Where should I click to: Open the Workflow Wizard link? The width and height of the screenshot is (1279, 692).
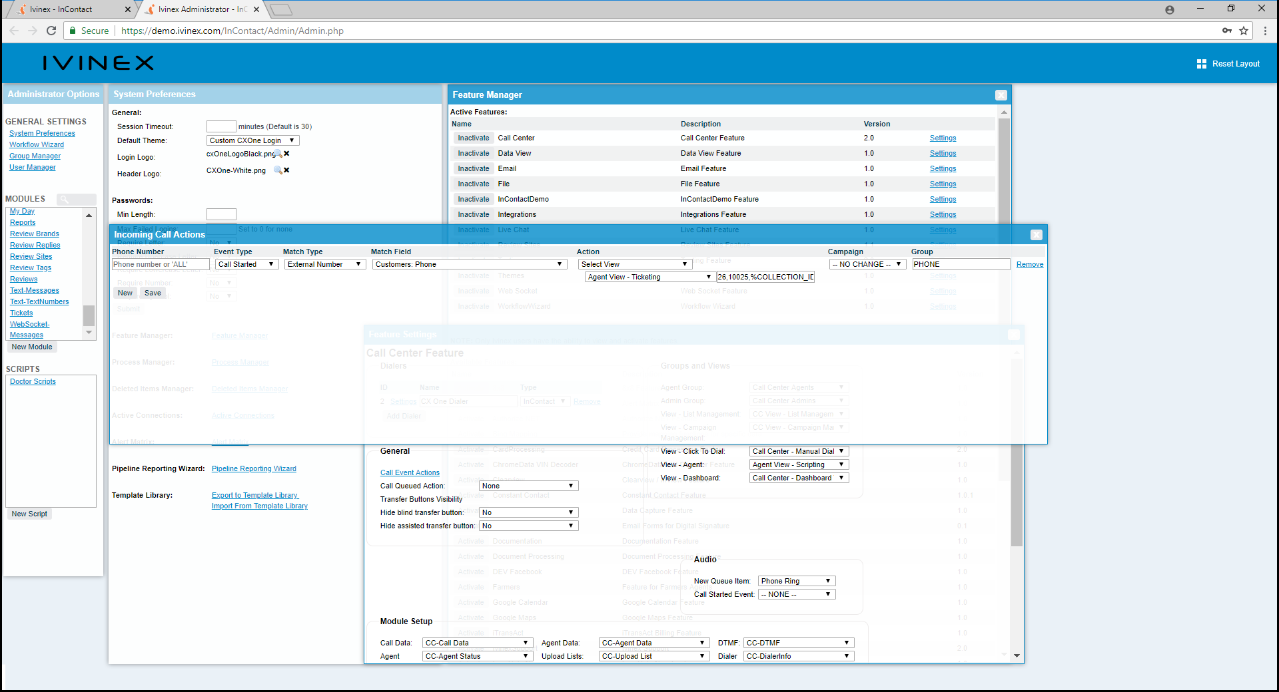pyautogui.click(x=37, y=145)
